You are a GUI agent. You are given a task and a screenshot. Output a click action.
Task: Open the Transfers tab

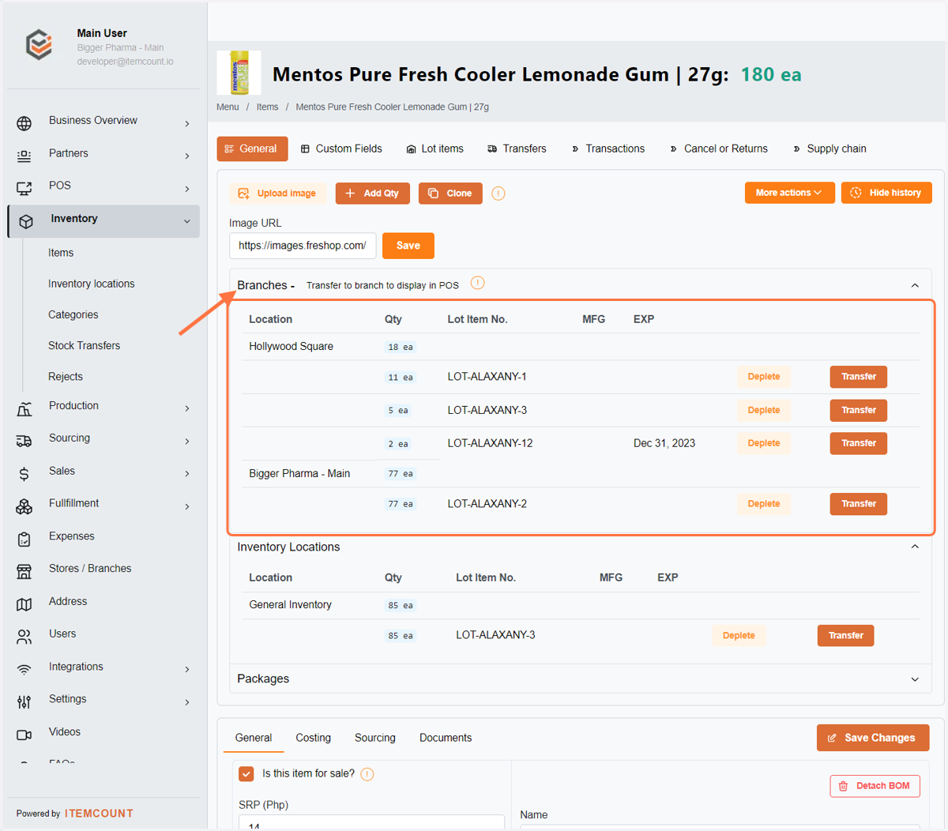point(517,149)
